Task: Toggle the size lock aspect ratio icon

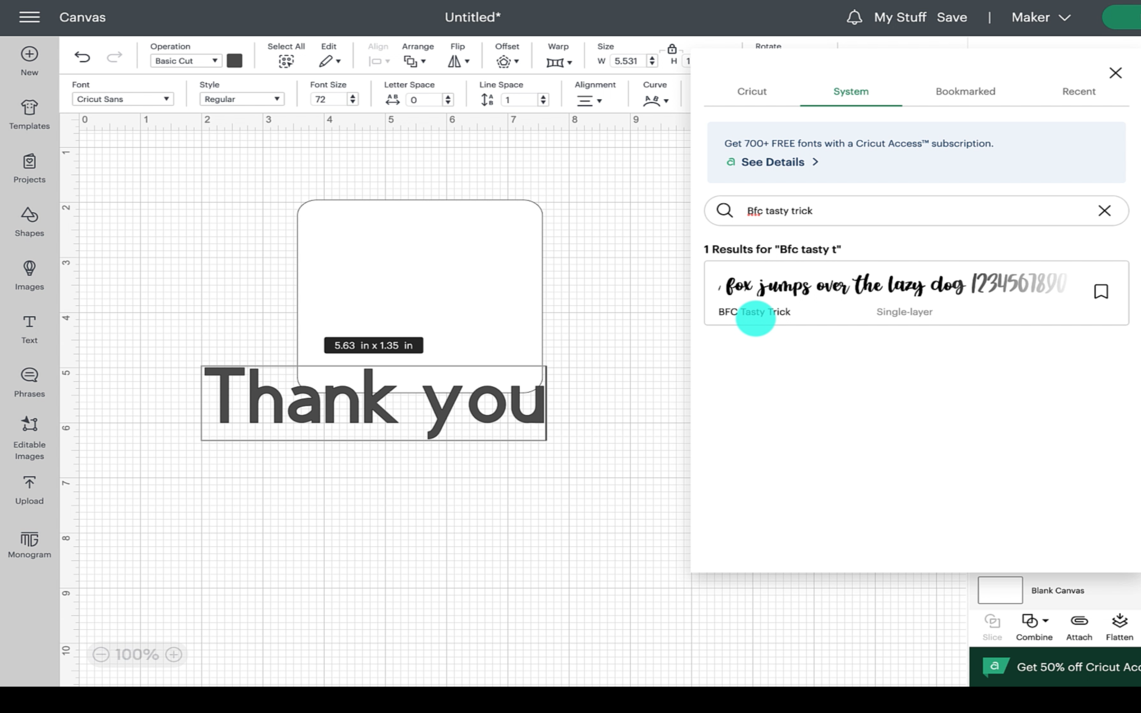Action: pos(672,49)
